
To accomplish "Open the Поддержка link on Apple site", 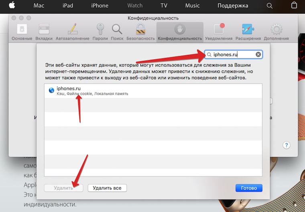I will (233, 6).
